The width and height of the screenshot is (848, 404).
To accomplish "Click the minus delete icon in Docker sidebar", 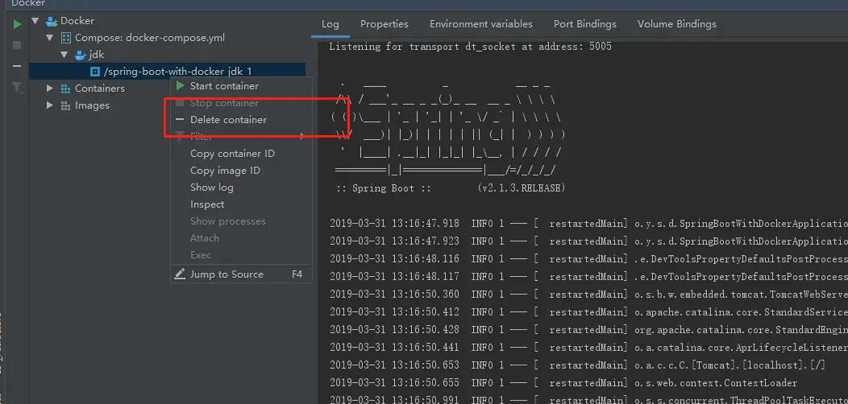I will click(17, 66).
